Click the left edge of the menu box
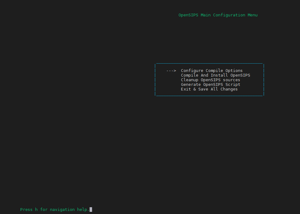This screenshot has width=300, height=214. 155,80
